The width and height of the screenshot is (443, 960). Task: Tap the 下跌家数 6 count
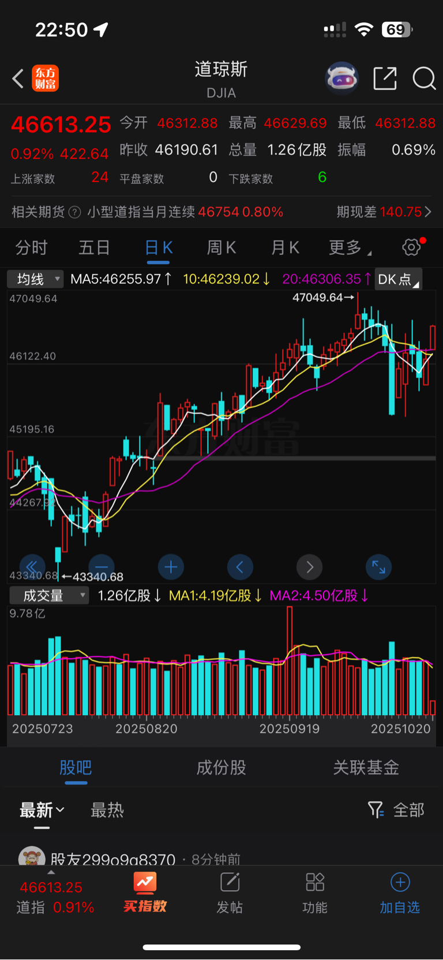(x=322, y=177)
